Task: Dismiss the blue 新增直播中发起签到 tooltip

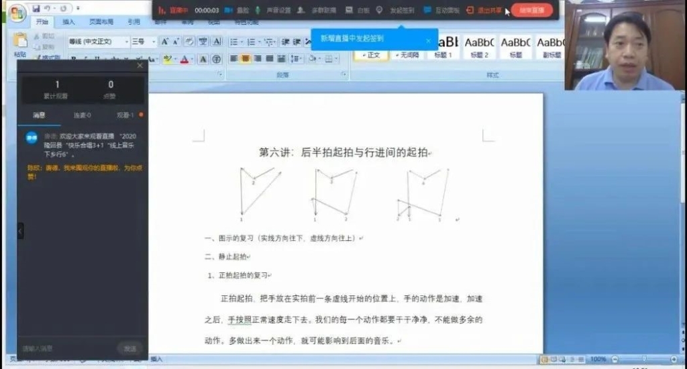Action: click(428, 41)
